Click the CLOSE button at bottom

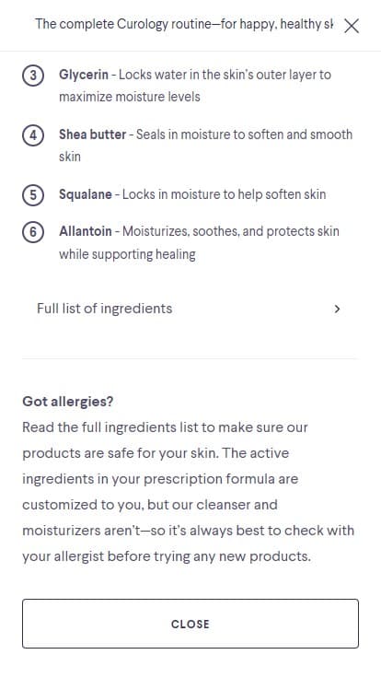(190, 624)
